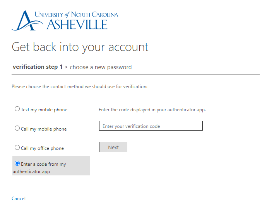Click the Enter a code from my authenticator label
Image resolution: width=267 pixels, height=209 pixels.
point(43,164)
